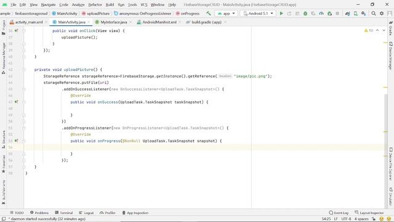Click the Attach Debugger to Process icon
394x222 pixels.
click(329, 14)
